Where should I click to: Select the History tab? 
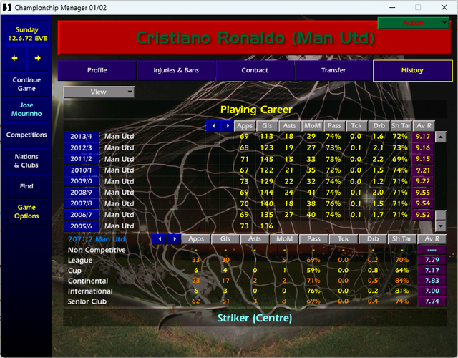click(412, 70)
